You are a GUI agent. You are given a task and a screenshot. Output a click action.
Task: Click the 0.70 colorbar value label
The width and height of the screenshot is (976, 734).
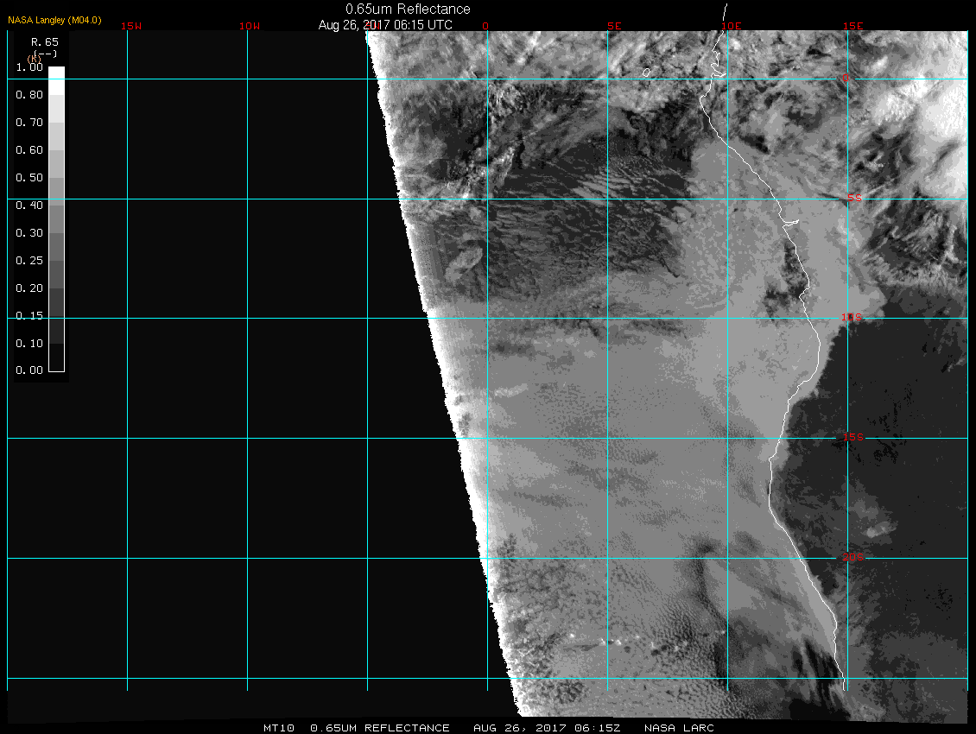[x=29, y=122]
